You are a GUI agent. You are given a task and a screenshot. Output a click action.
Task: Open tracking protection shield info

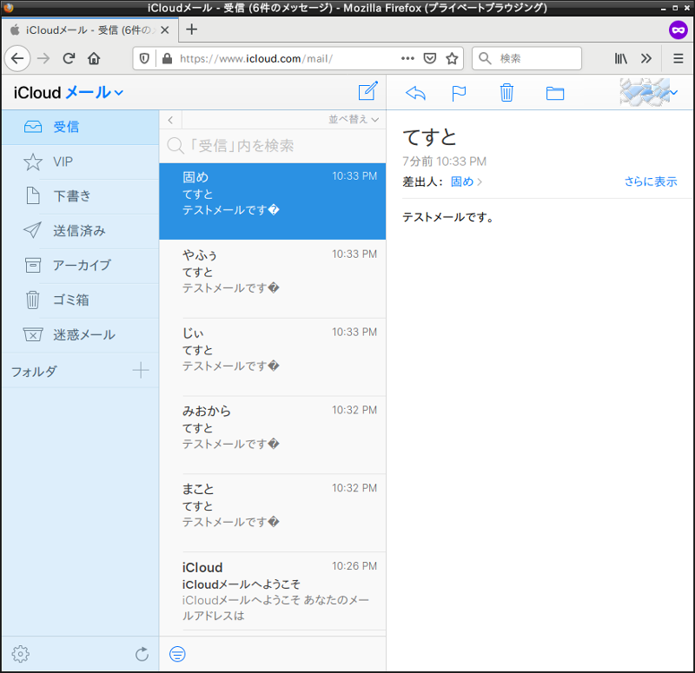[x=144, y=58]
